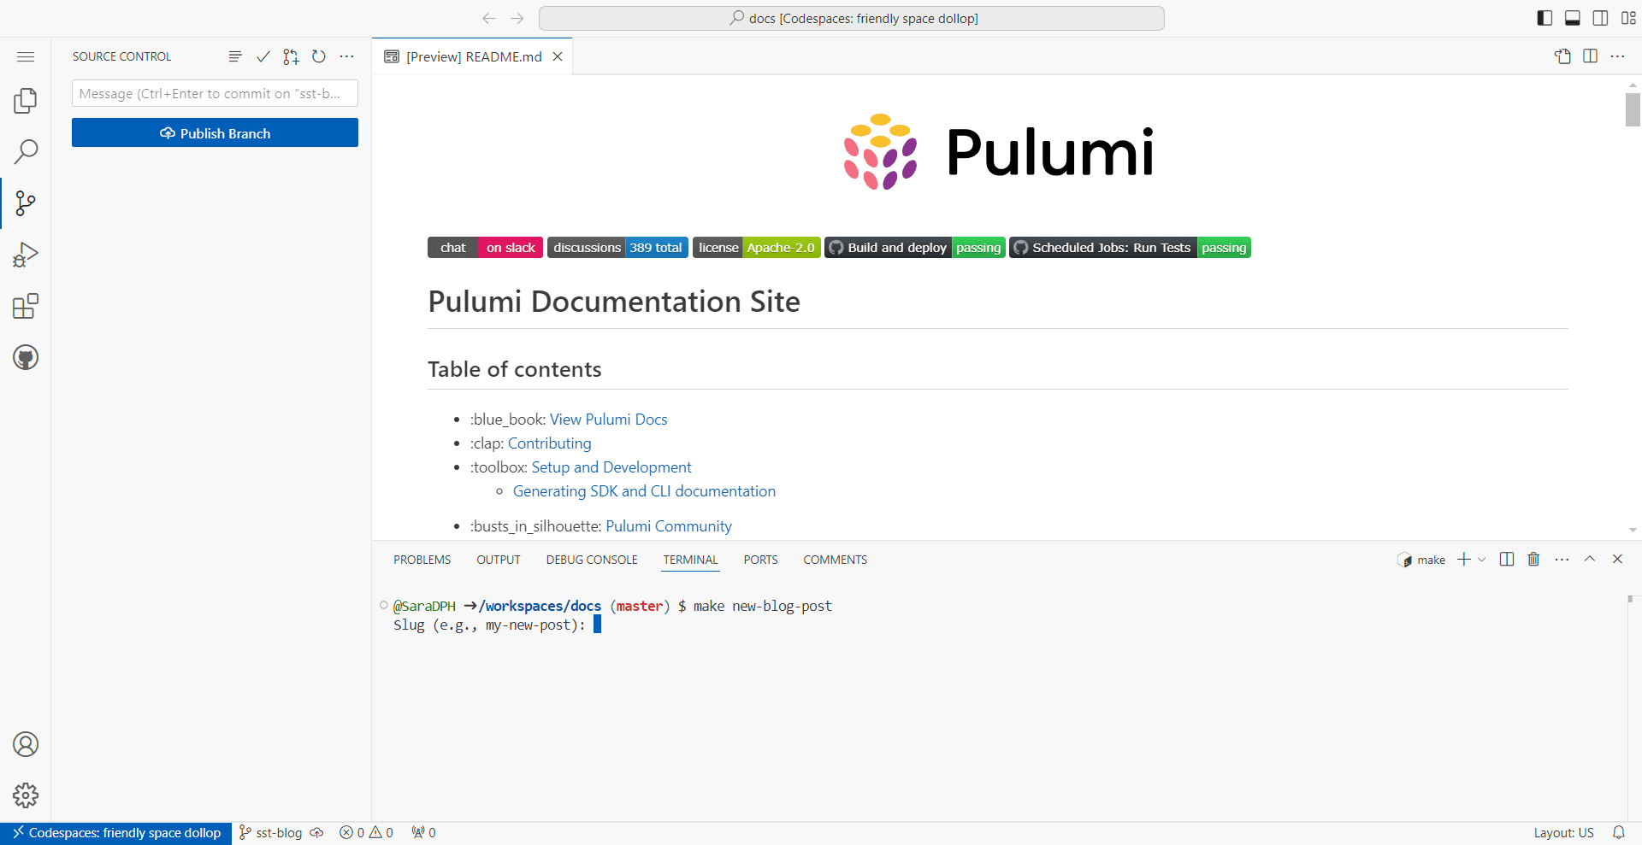The height and width of the screenshot is (845, 1642).
Task: Open the Pulumi Community link
Action: (669, 526)
